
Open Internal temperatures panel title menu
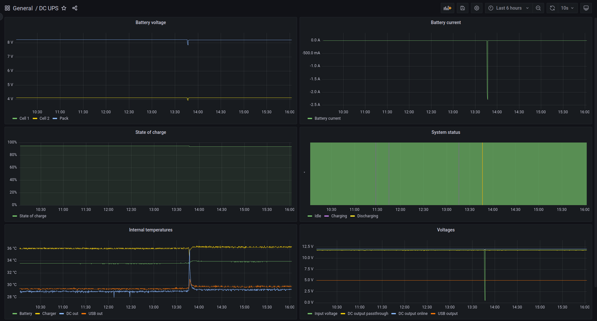coord(151,230)
